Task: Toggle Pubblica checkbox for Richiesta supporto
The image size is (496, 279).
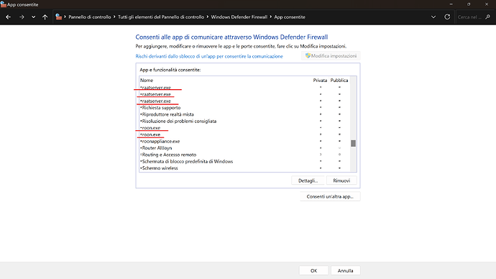Action: click(339, 108)
